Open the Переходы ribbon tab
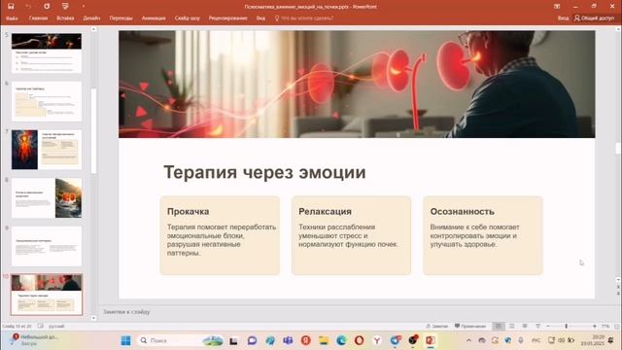Viewport: 622px width, 350px height. 121,18
